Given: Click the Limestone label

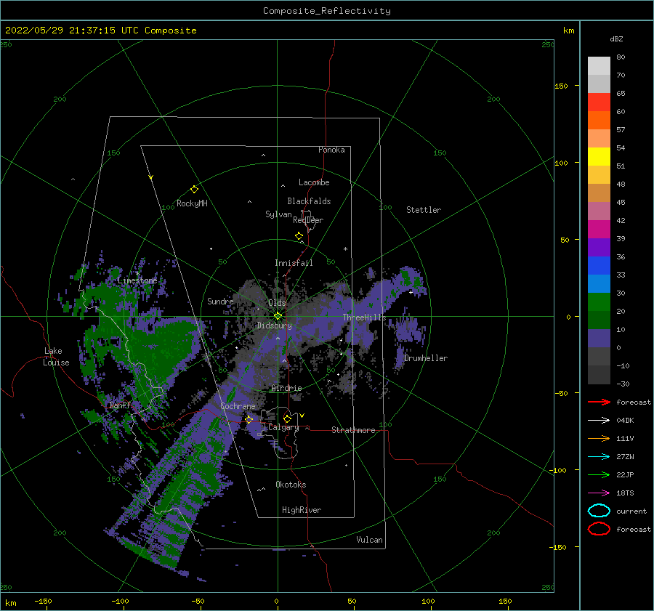Looking at the screenshot, I should [x=137, y=280].
